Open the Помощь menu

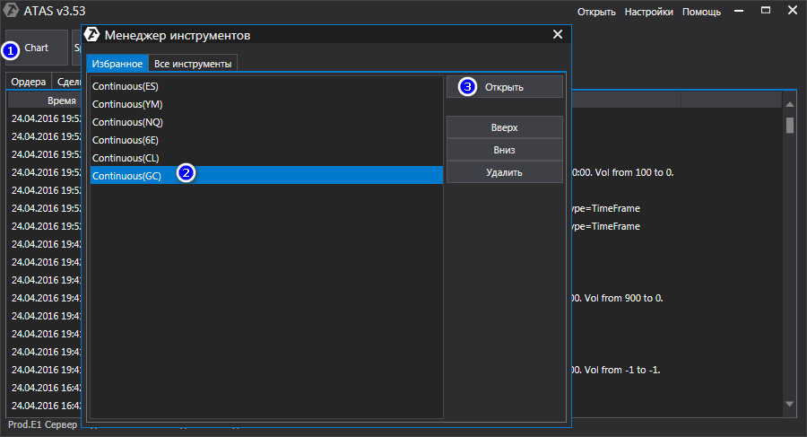701,13
